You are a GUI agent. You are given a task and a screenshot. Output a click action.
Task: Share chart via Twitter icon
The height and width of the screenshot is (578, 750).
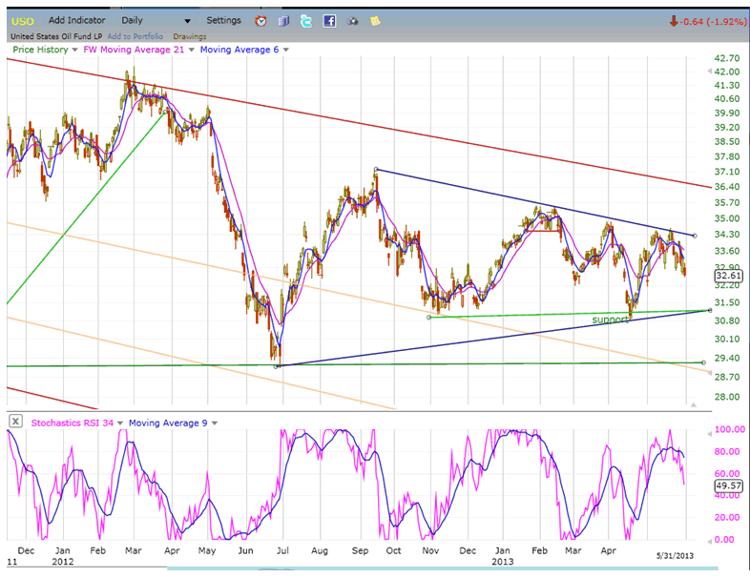point(305,20)
